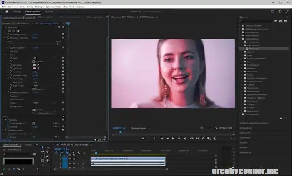Reset the Light Color parameter
This screenshot has width=292, height=176.
(63, 69)
